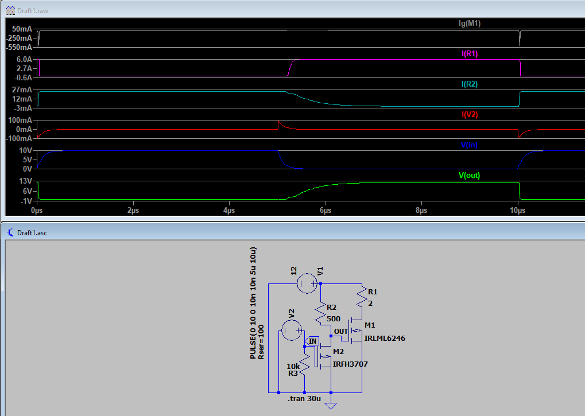The image size is (585, 416).
Task: Click MOSFET M2 symbol
Action: 324,356
